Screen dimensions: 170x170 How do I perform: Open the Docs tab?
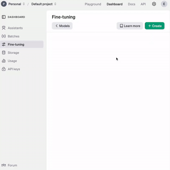pyautogui.click(x=131, y=4)
